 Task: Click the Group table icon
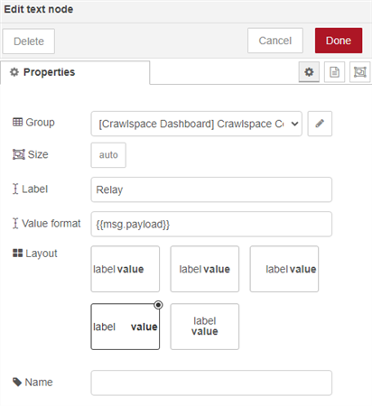point(17,122)
